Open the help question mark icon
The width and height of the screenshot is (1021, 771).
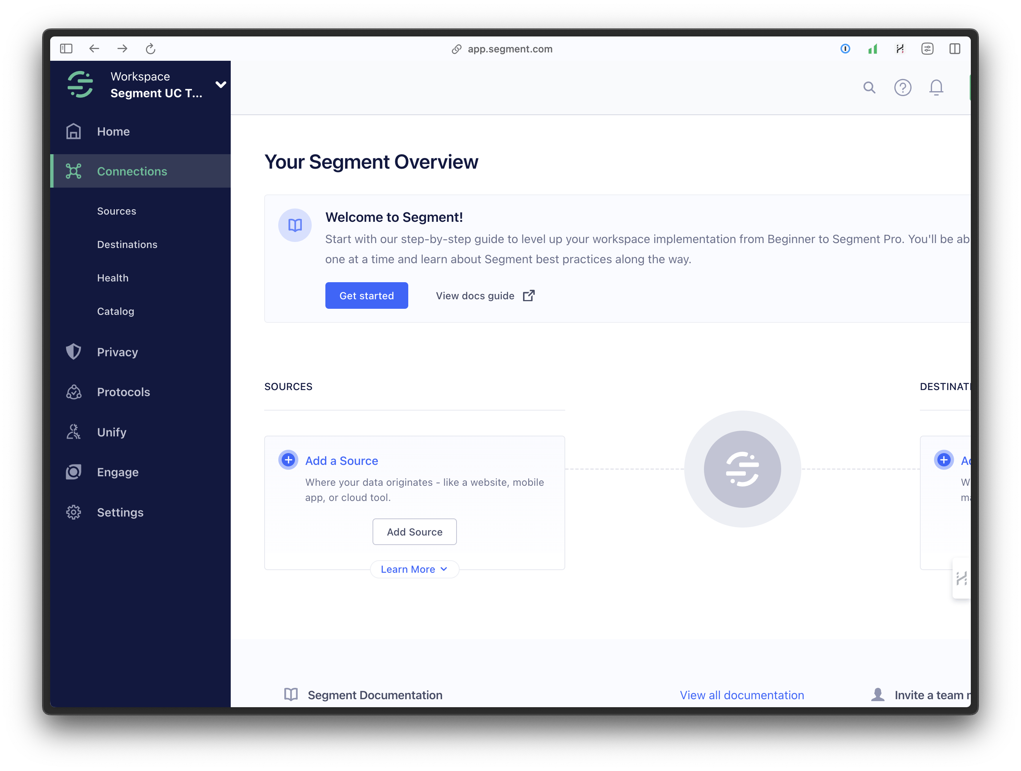[x=903, y=87]
